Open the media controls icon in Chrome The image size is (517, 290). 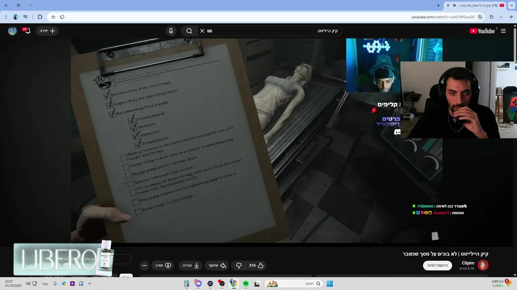(25, 17)
